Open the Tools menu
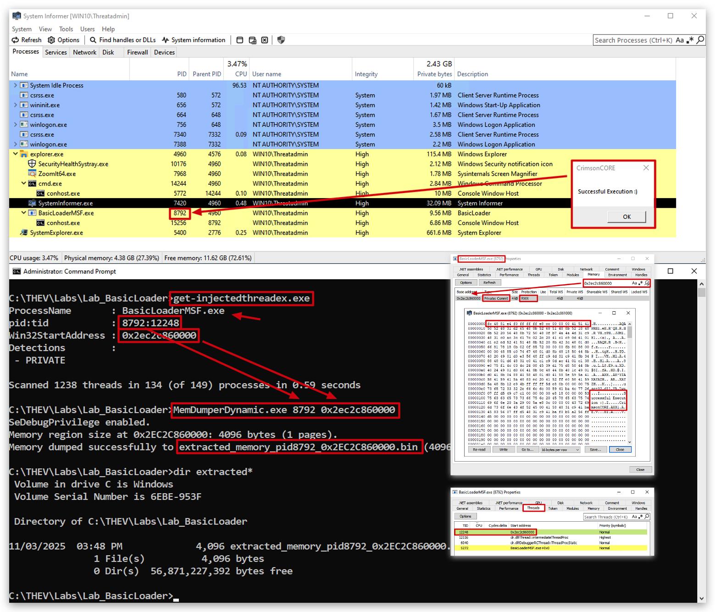715x612 pixels. [66, 29]
